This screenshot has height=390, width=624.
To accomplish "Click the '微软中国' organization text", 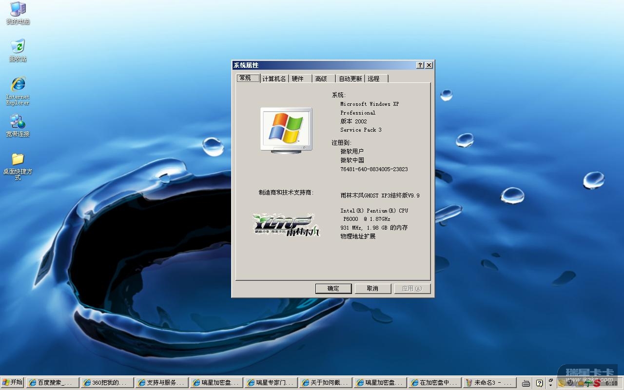I will 352,160.
